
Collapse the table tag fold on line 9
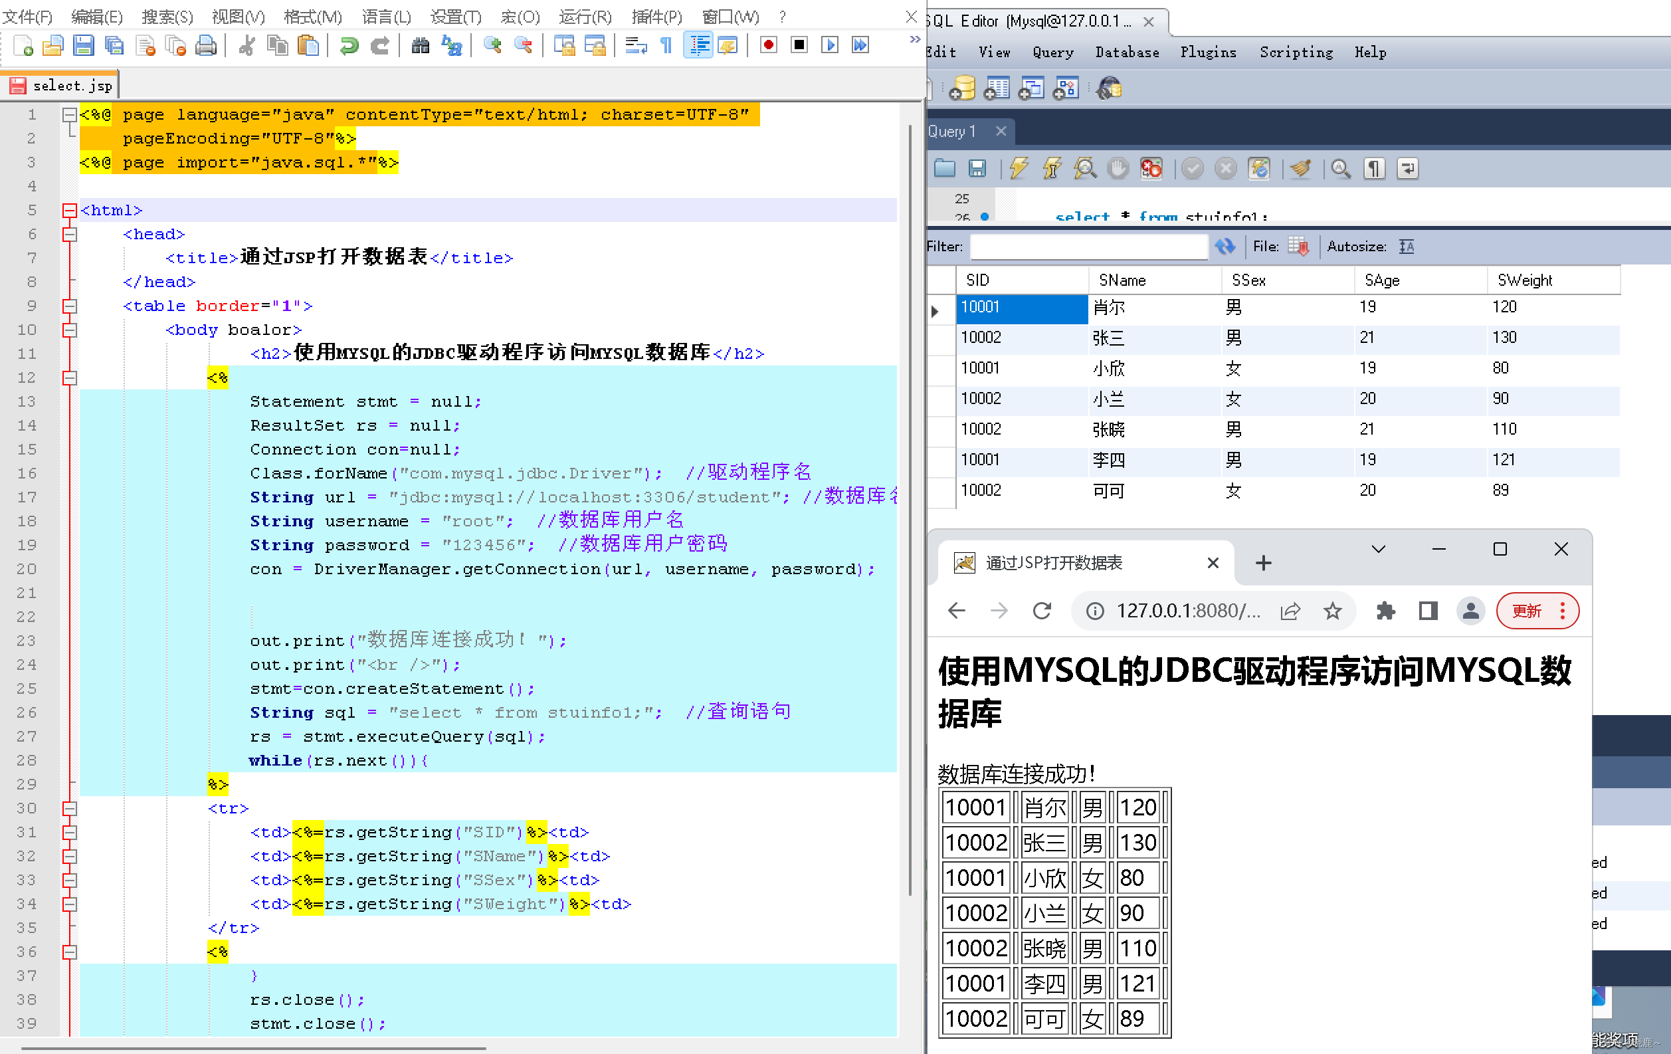tap(69, 306)
